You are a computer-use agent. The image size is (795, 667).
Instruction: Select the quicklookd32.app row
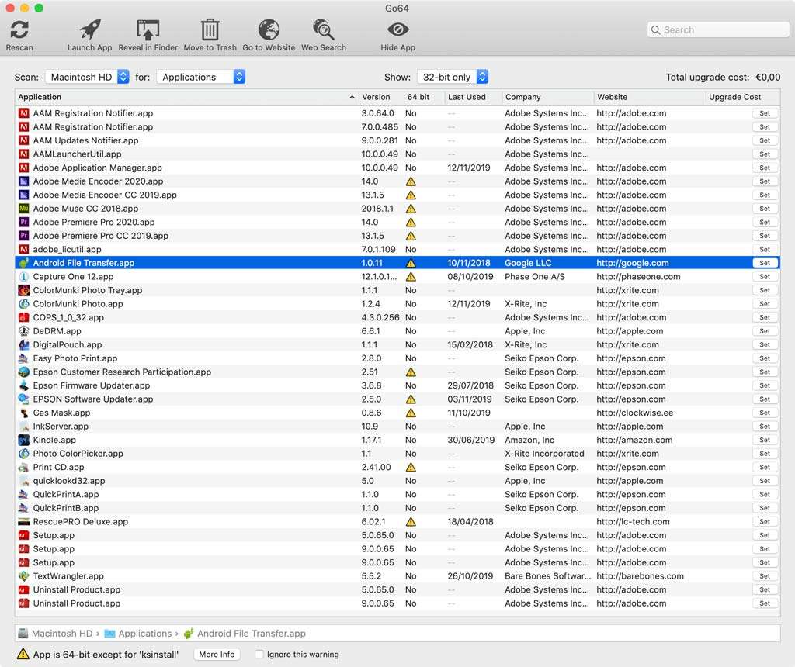[397, 481]
